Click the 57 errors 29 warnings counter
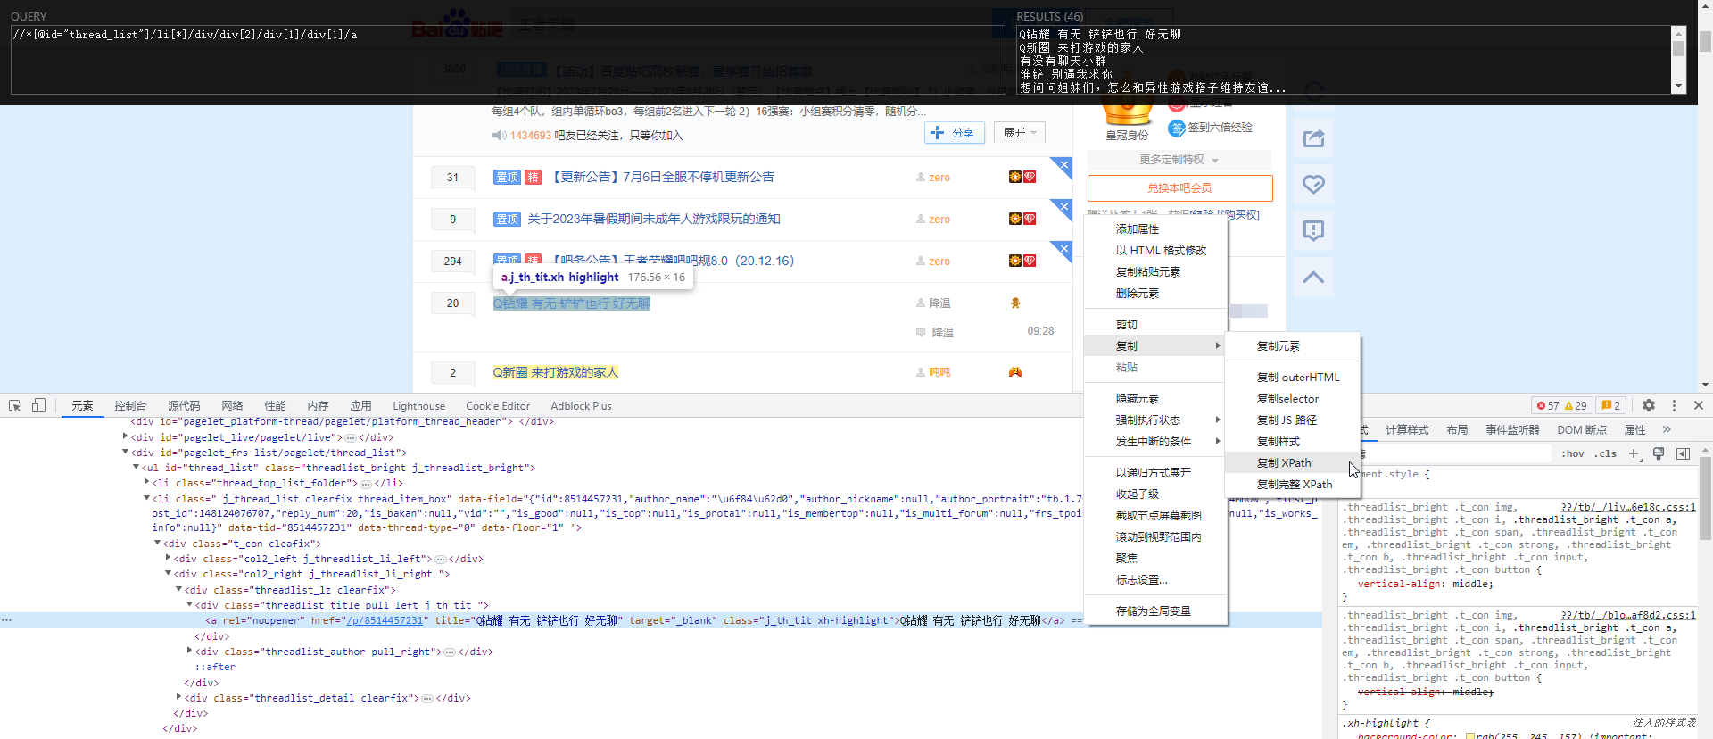This screenshot has height=739, width=1713. coord(1561,405)
